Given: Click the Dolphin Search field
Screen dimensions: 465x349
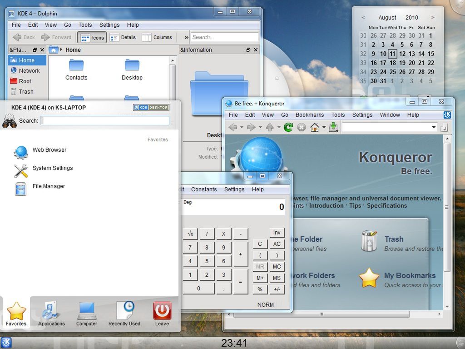Looking at the screenshot, I should pyautogui.click(x=224, y=37).
